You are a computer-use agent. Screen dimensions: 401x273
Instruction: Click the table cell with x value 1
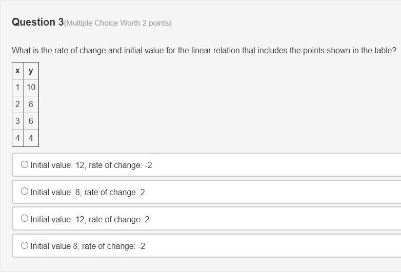[x=18, y=88]
